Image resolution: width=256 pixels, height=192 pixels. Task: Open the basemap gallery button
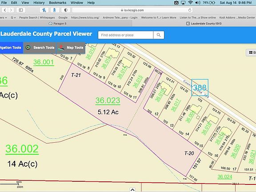(x=252, y=52)
